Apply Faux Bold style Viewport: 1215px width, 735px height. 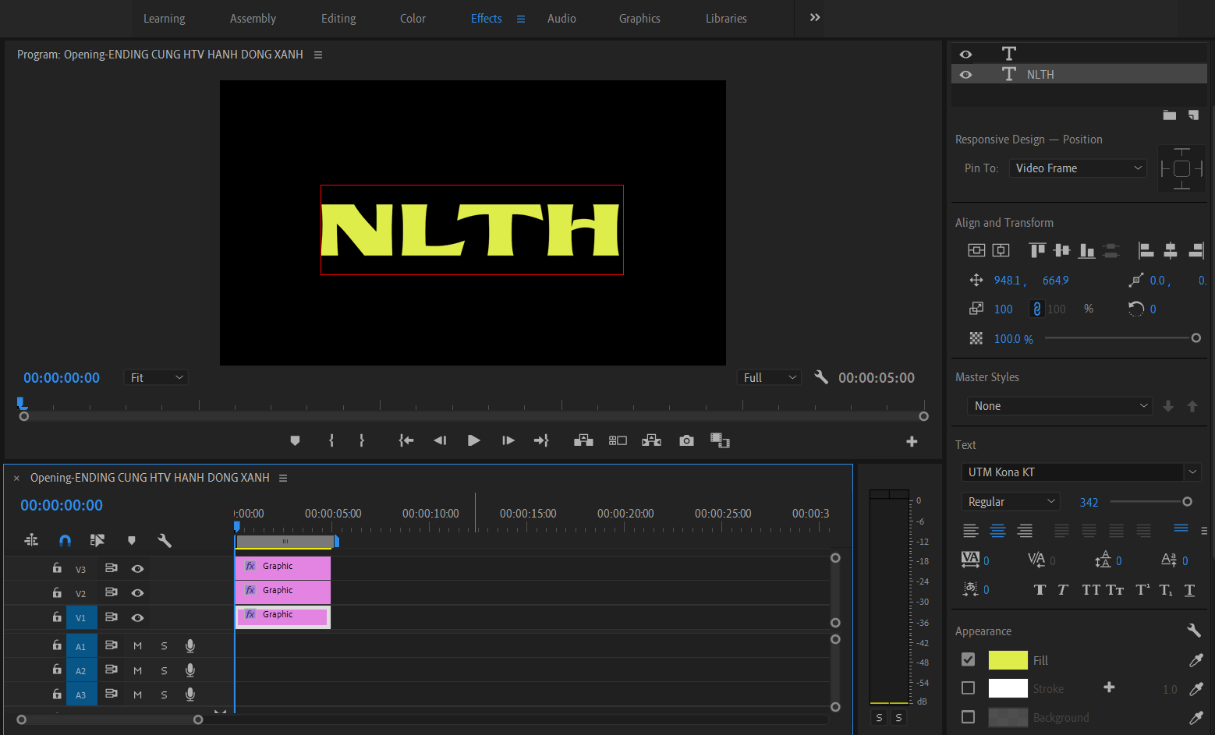(1040, 590)
